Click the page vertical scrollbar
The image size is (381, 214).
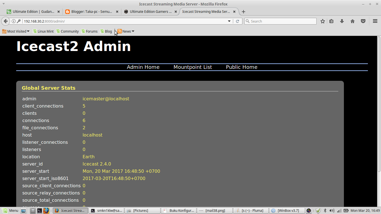pyautogui.click(x=379, y=104)
